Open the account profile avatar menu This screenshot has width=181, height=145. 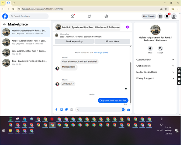coord(174,16)
